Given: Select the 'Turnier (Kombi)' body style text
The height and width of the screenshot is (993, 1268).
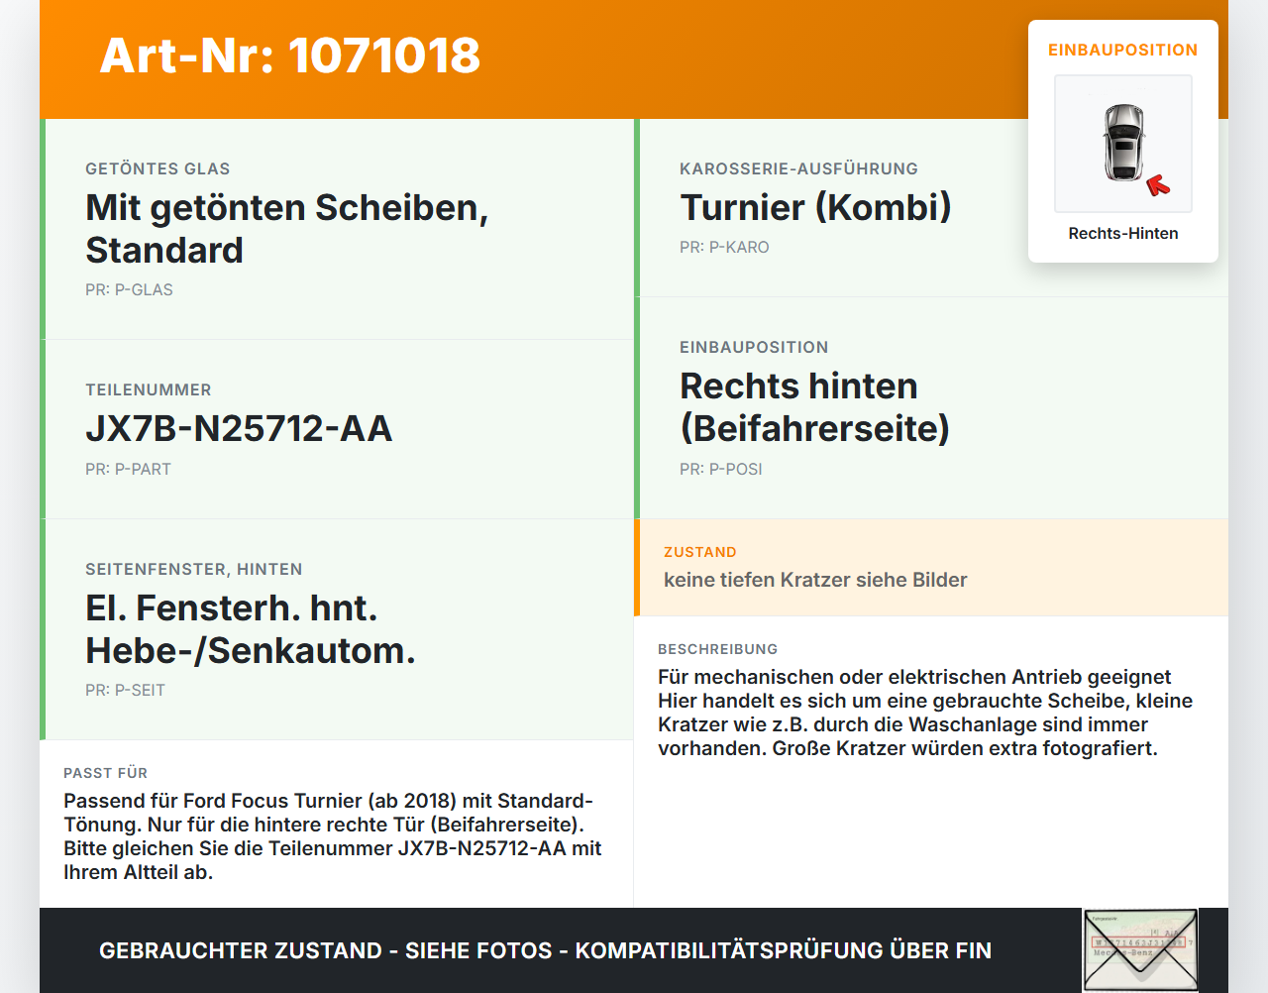Looking at the screenshot, I should tap(815, 208).
